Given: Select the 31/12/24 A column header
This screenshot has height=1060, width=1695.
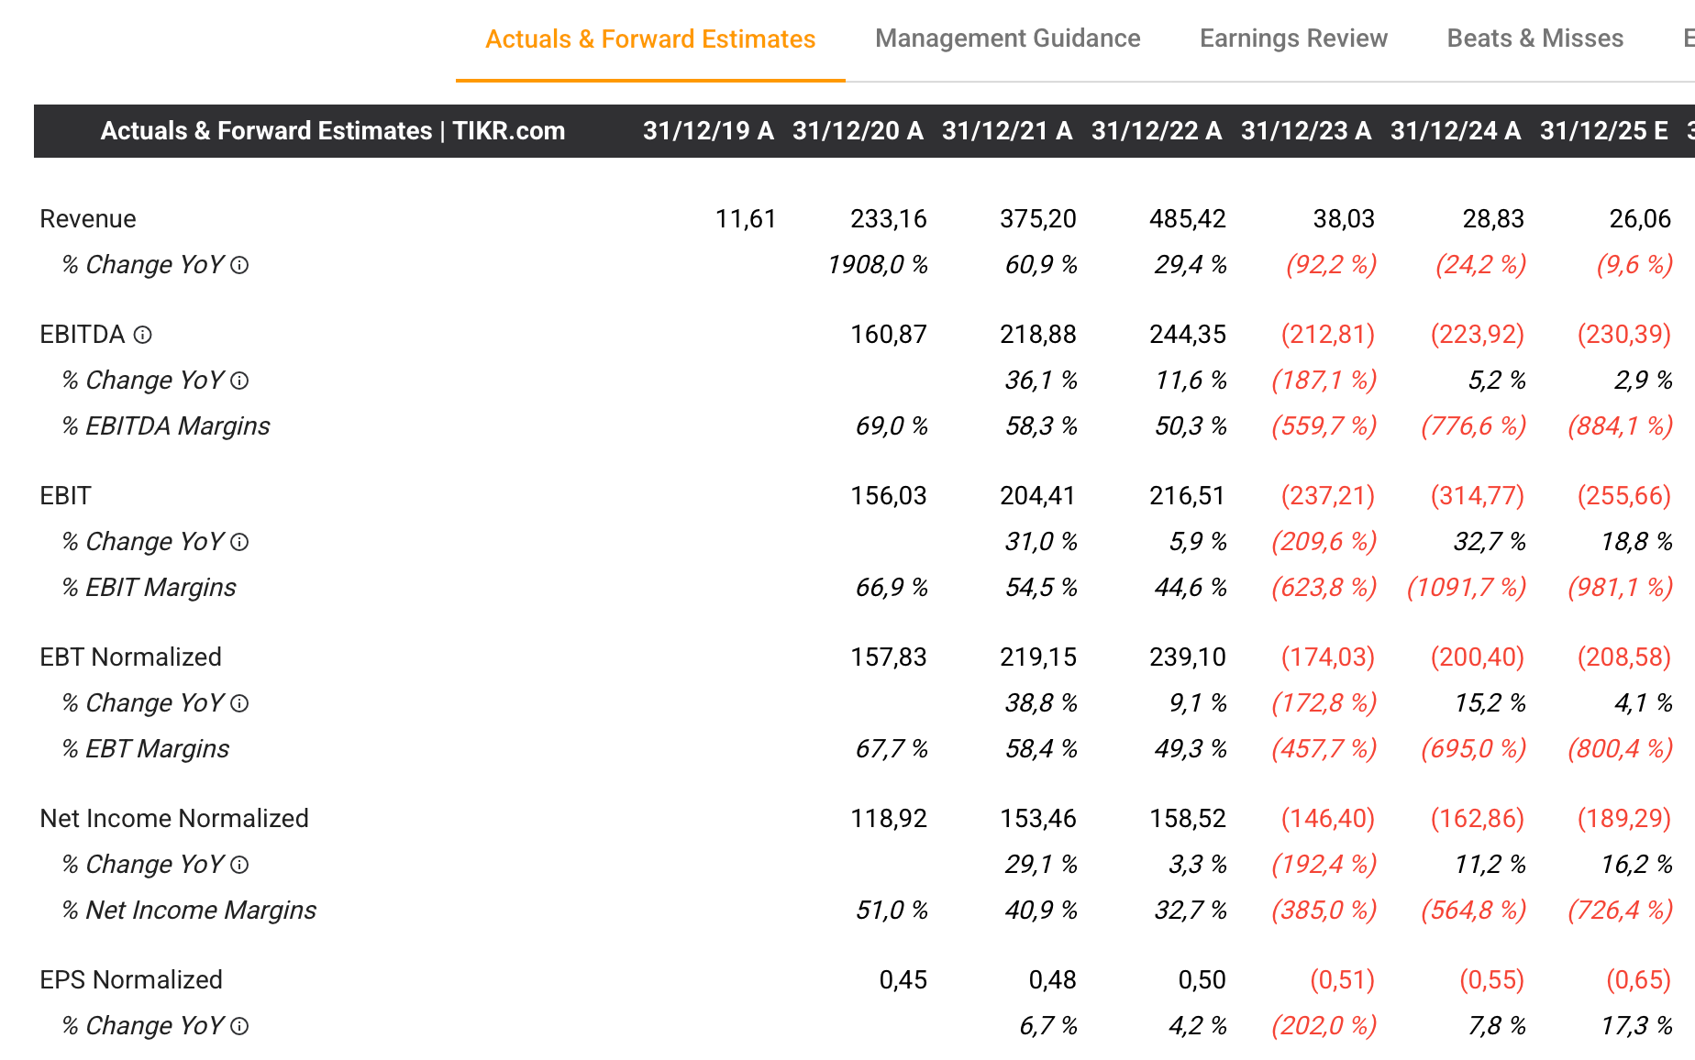Looking at the screenshot, I should [x=1456, y=131].
